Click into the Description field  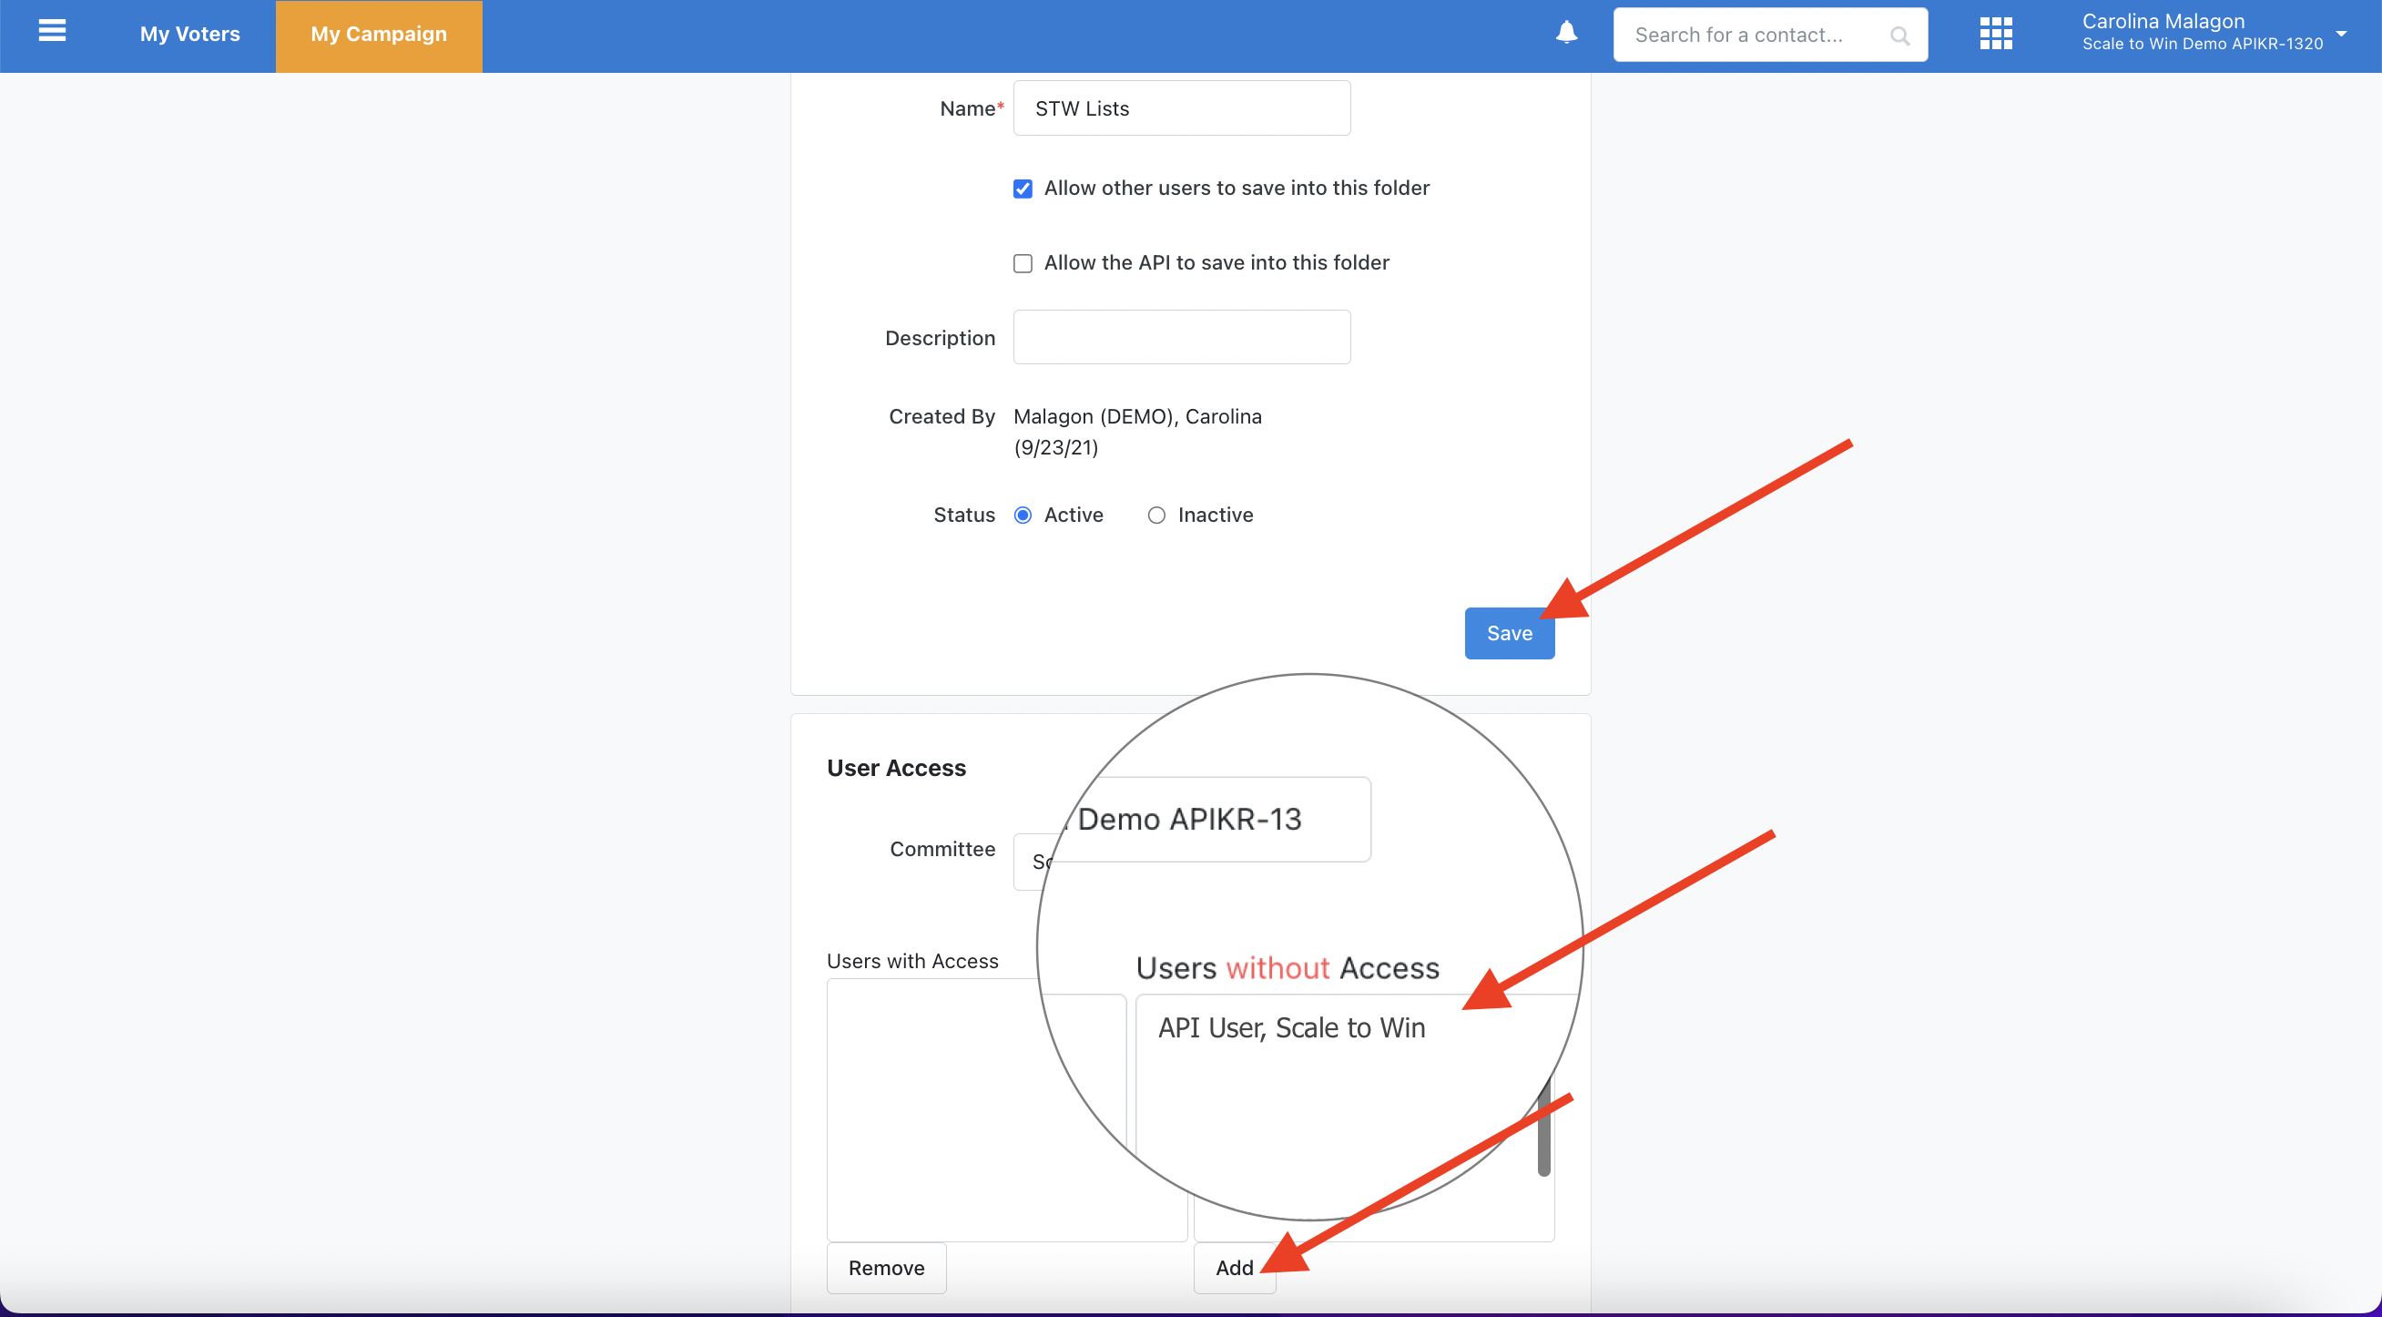1181,338
